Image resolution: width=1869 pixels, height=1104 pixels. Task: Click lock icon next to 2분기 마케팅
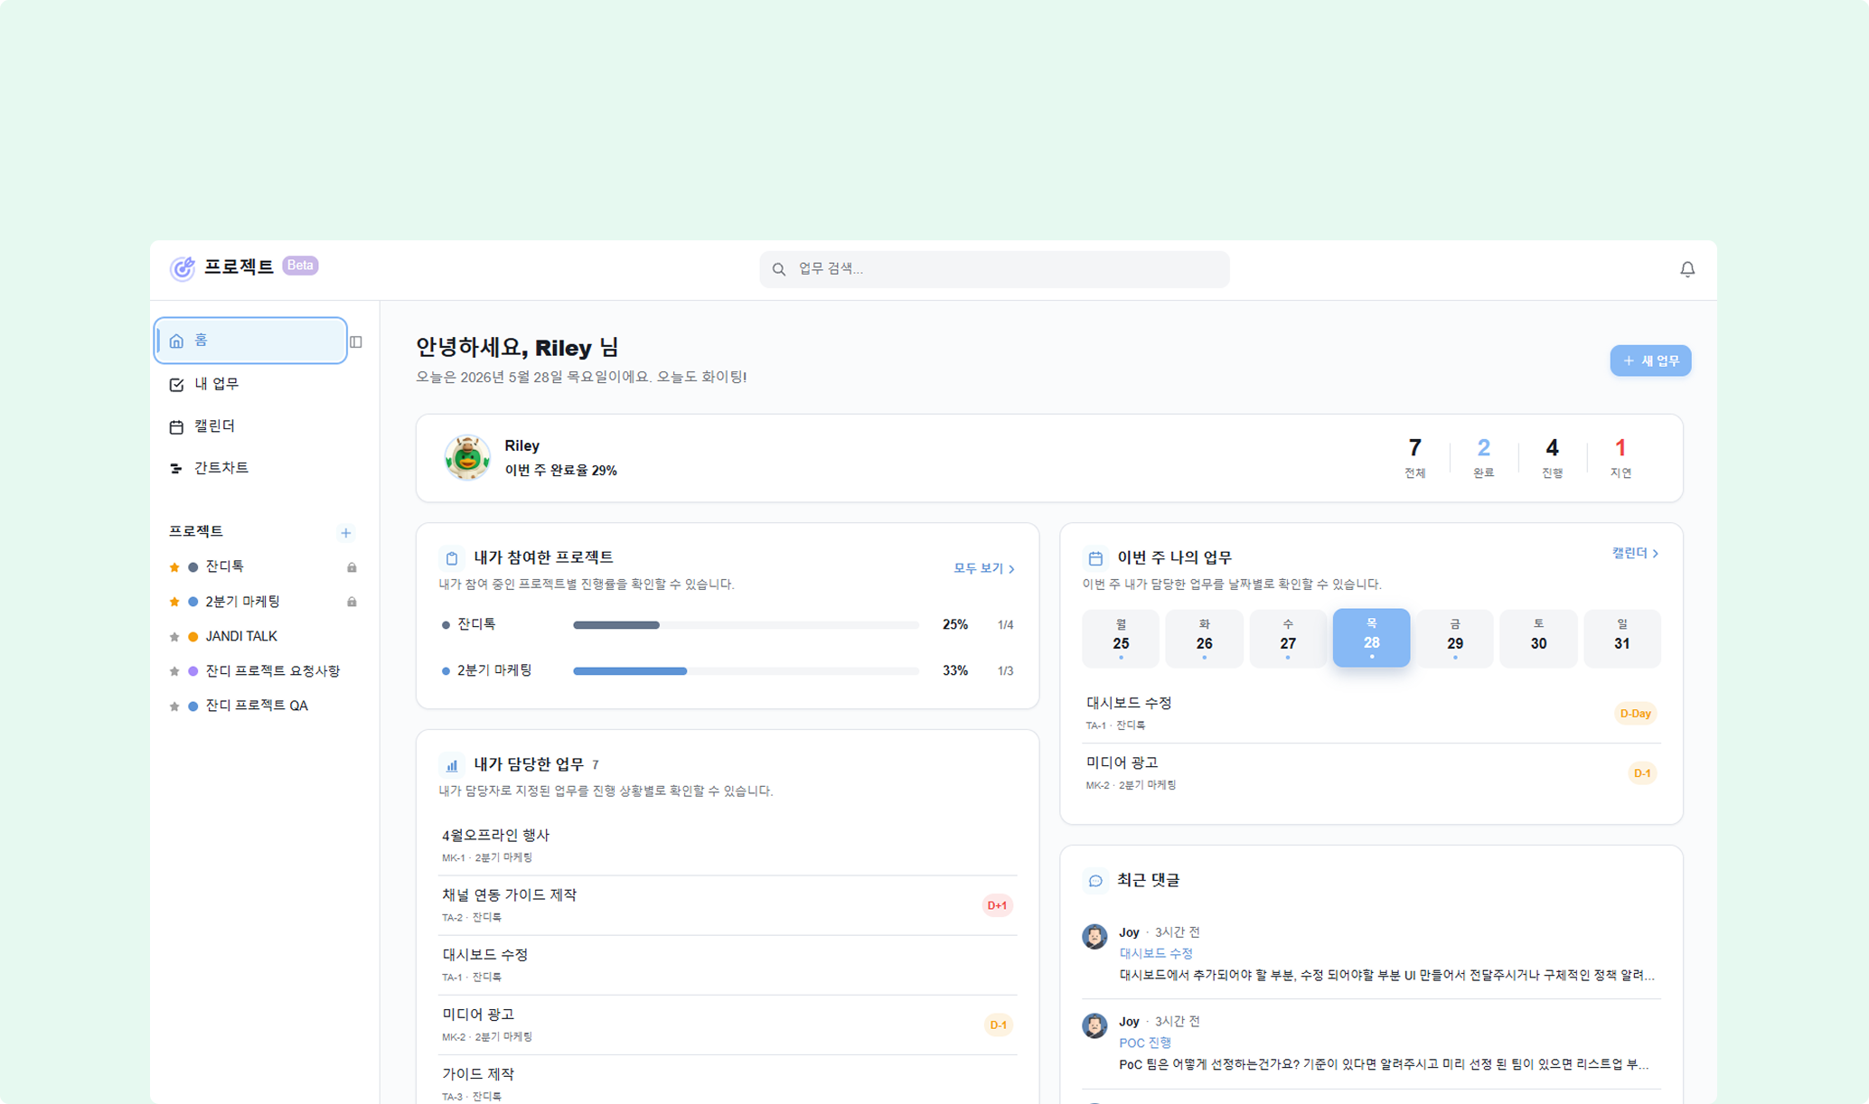352,602
